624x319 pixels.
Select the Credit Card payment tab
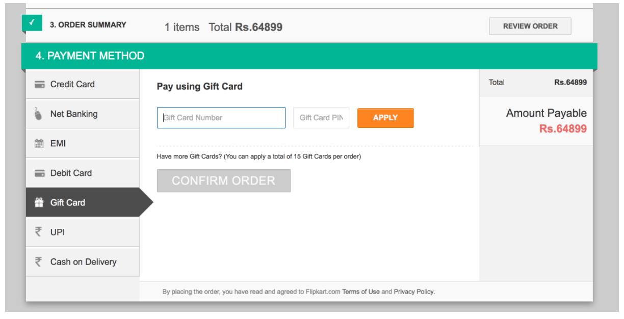point(72,85)
